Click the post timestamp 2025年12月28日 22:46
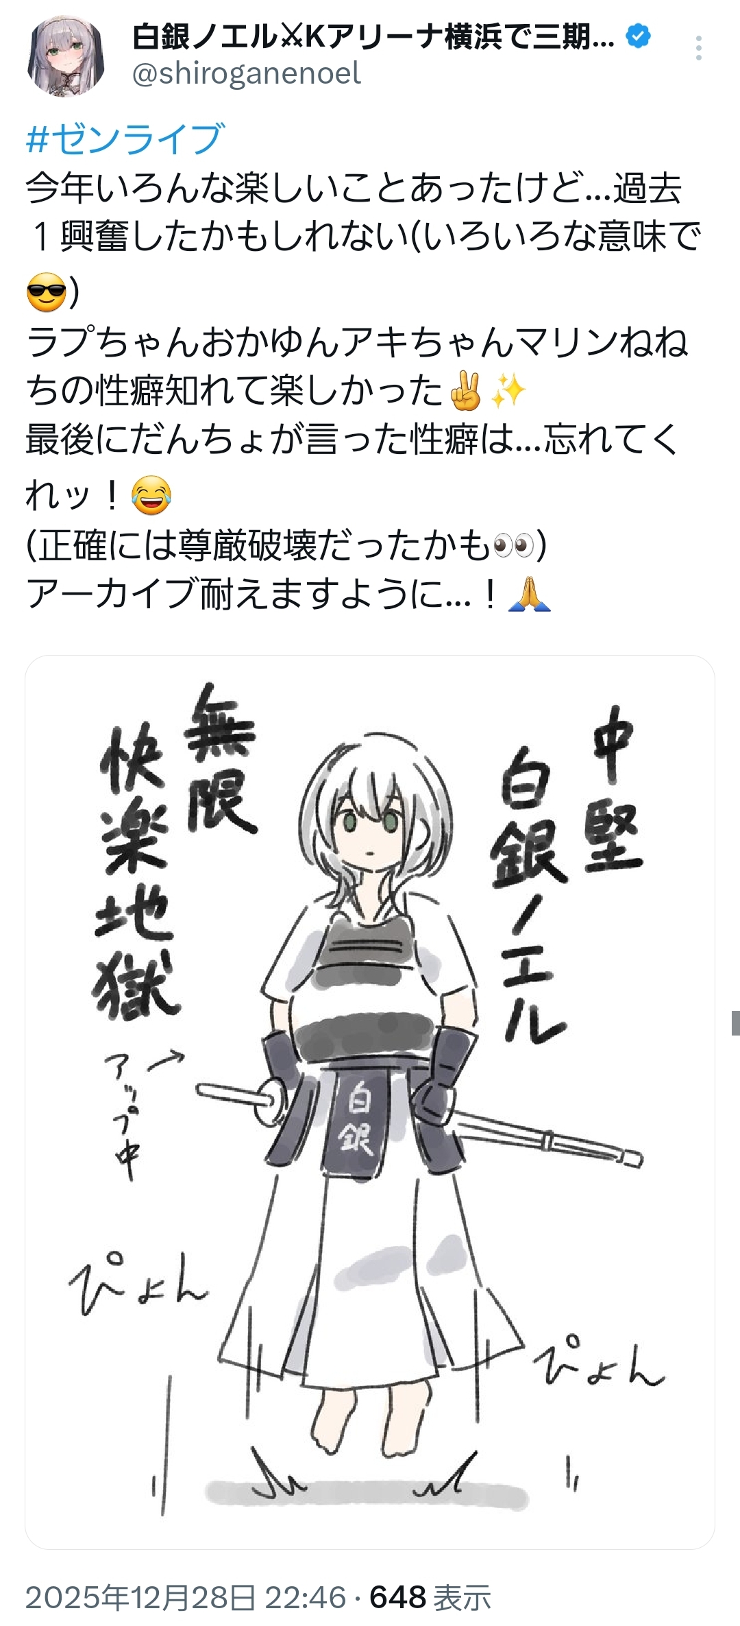The width and height of the screenshot is (740, 1626). coord(186,1598)
